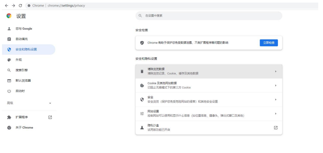Expand the 高级 section arrow
This screenshot has height=153, width=323.
50,103
